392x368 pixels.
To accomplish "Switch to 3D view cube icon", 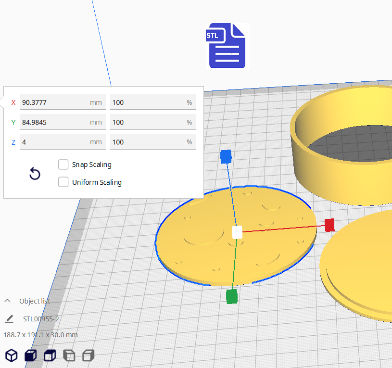I will coord(12,355).
